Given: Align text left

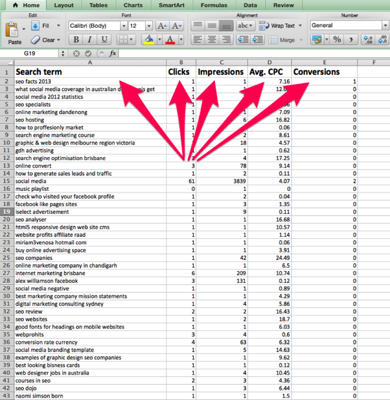Looking at the screenshot, I should click(198, 40).
